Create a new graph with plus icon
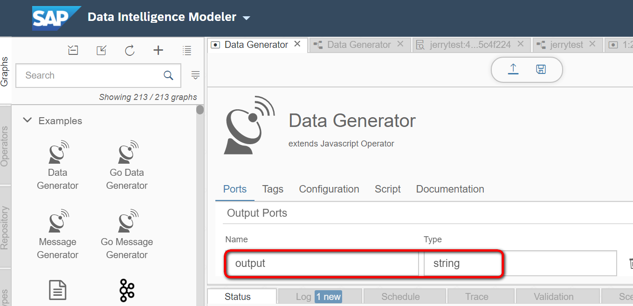 pos(158,50)
